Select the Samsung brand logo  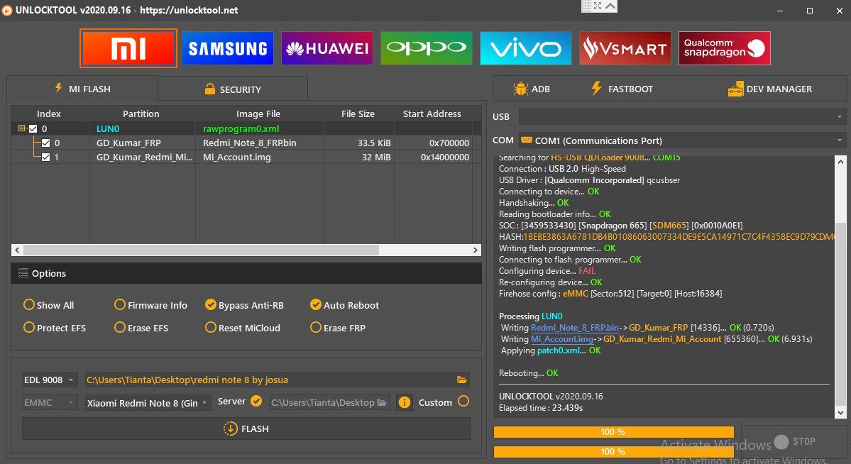227,48
